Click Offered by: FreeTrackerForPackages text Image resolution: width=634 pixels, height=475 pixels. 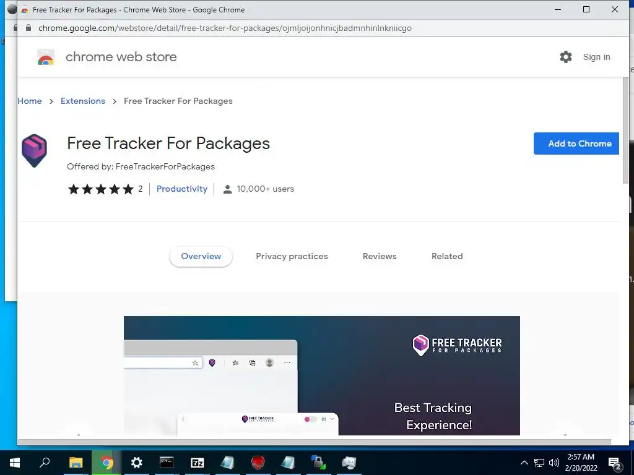pyautogui.click(x=141, y=167)
